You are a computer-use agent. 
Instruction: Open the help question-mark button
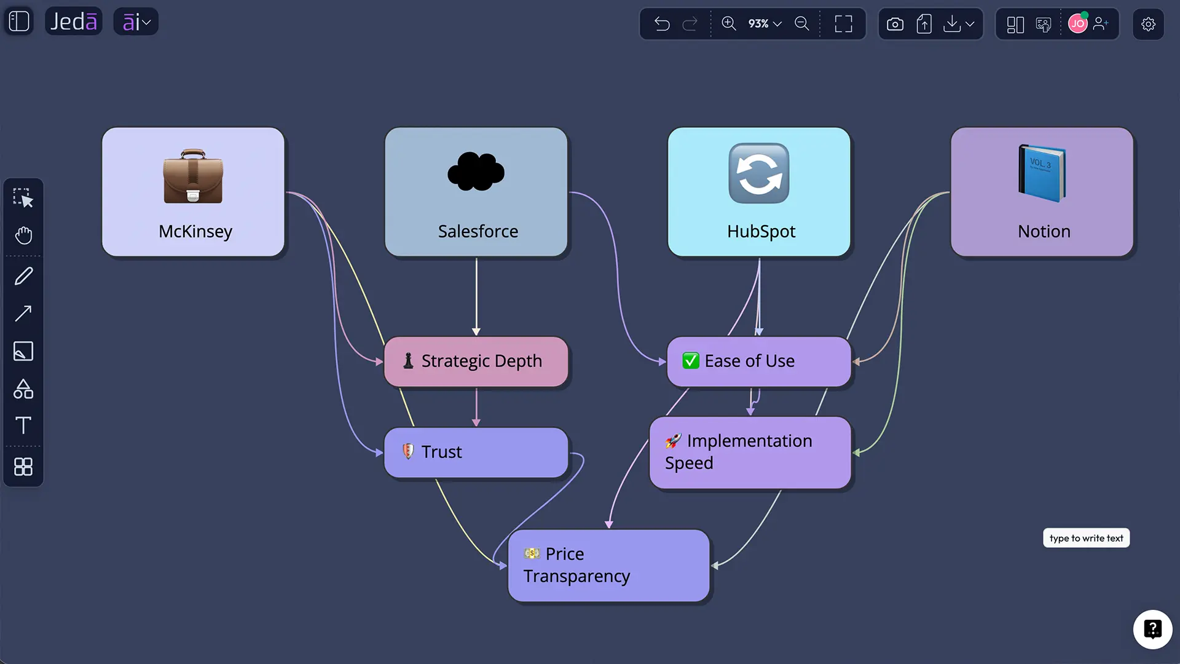pos(1153,630)
